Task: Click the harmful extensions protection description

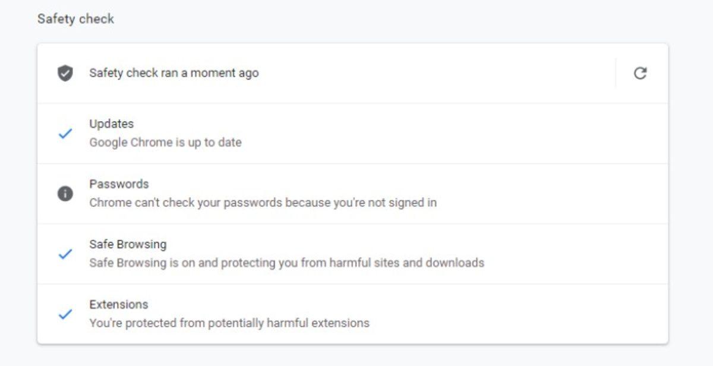Action: click(229, 323)
